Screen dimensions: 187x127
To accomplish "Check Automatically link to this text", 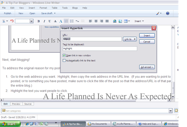I will [x=64, y=60].
